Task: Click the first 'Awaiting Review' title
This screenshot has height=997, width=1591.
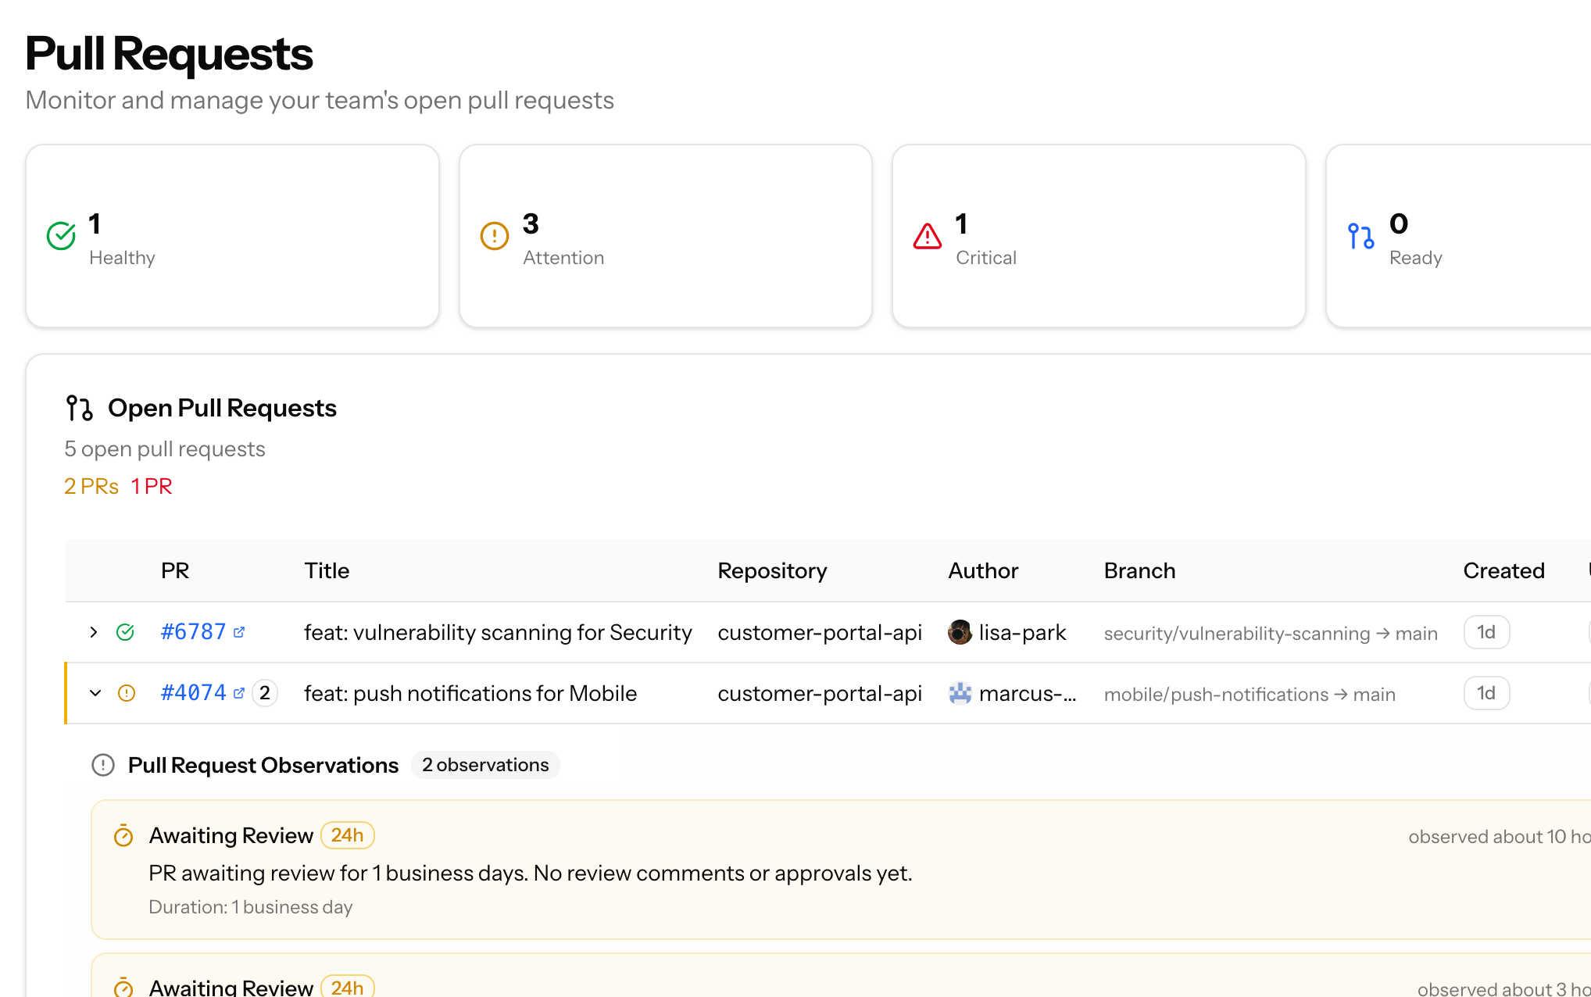Action: (231, 835)
